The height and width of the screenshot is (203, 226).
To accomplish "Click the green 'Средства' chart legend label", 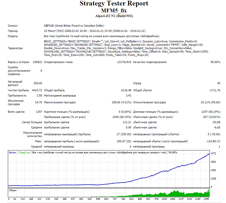I will (24, 153).
